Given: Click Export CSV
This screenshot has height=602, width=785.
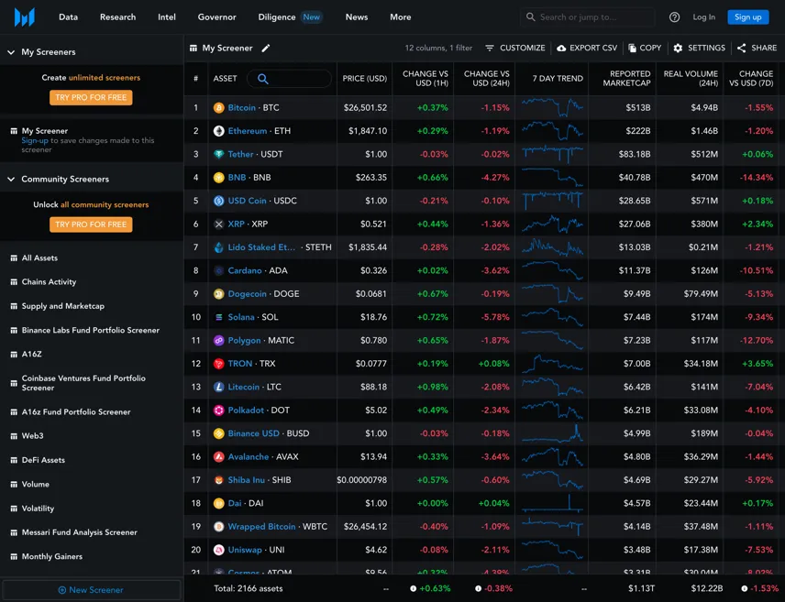Looking at the screenshot, I should tap(587, 48).
